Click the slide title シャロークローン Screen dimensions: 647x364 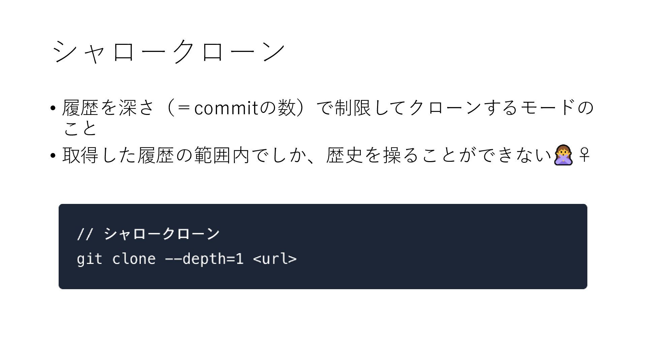point(169,51)
